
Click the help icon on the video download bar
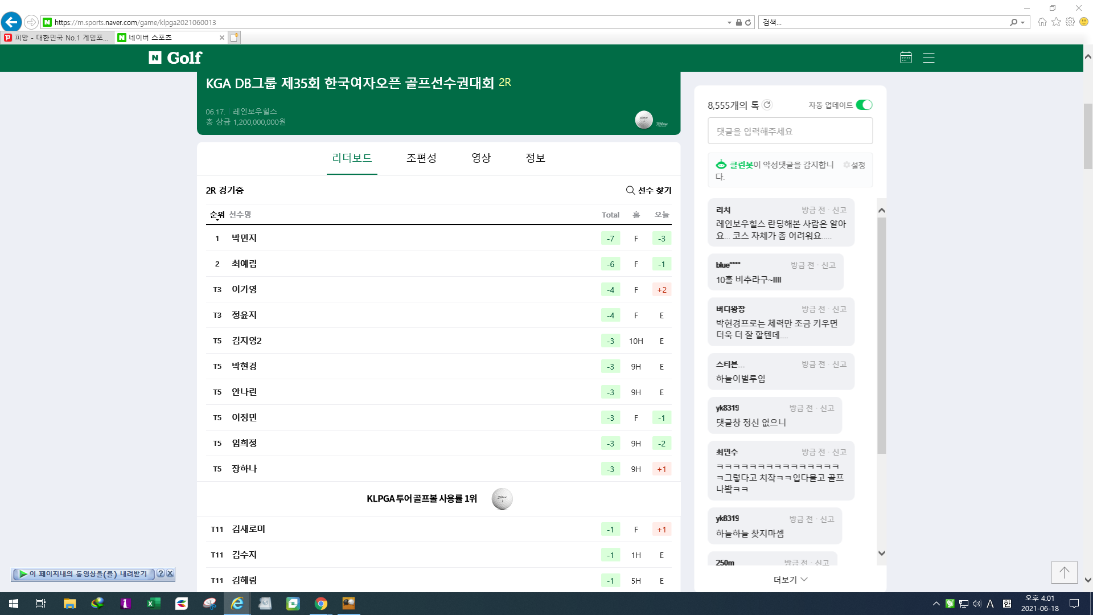point(161,573)
